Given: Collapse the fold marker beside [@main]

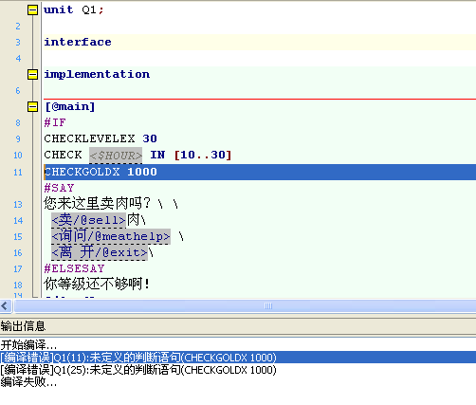Looking at the screenshot, I should [32, 106].
